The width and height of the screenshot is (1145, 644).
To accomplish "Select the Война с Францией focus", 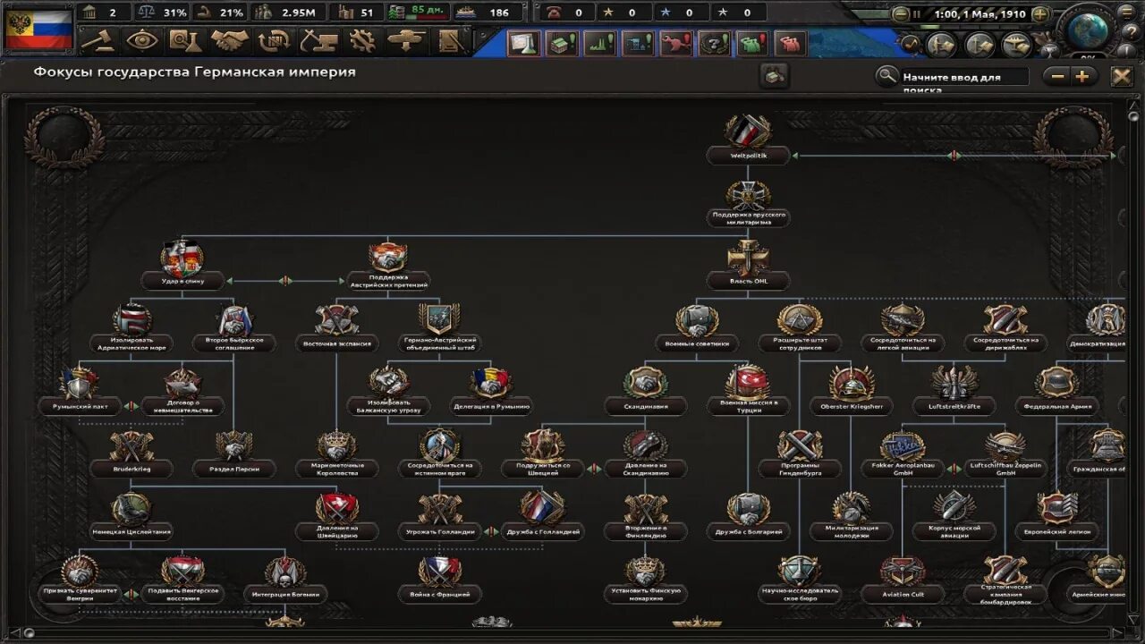I will (439, 579).
